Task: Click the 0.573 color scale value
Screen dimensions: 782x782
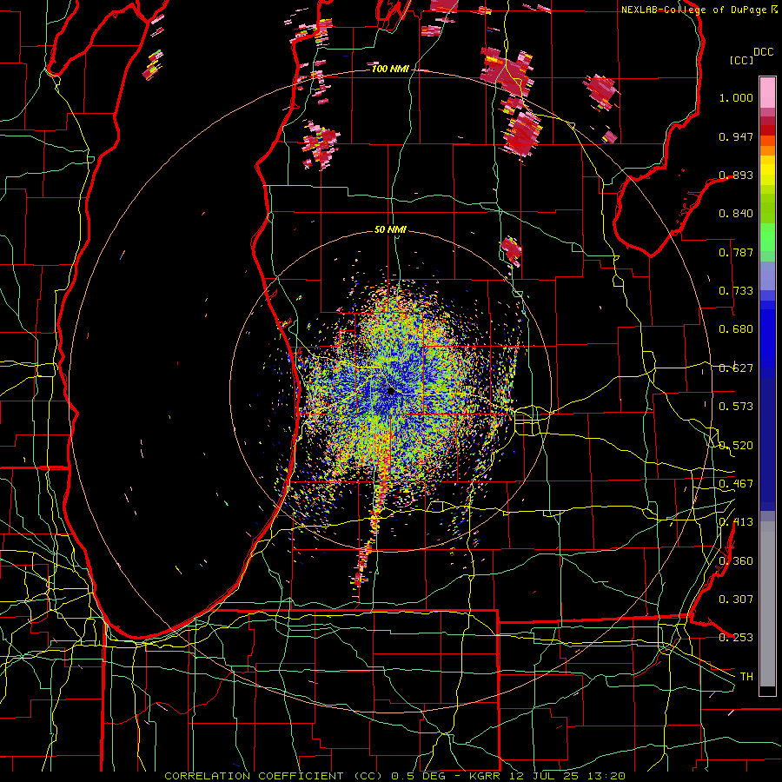Action: tap(736, 407)
